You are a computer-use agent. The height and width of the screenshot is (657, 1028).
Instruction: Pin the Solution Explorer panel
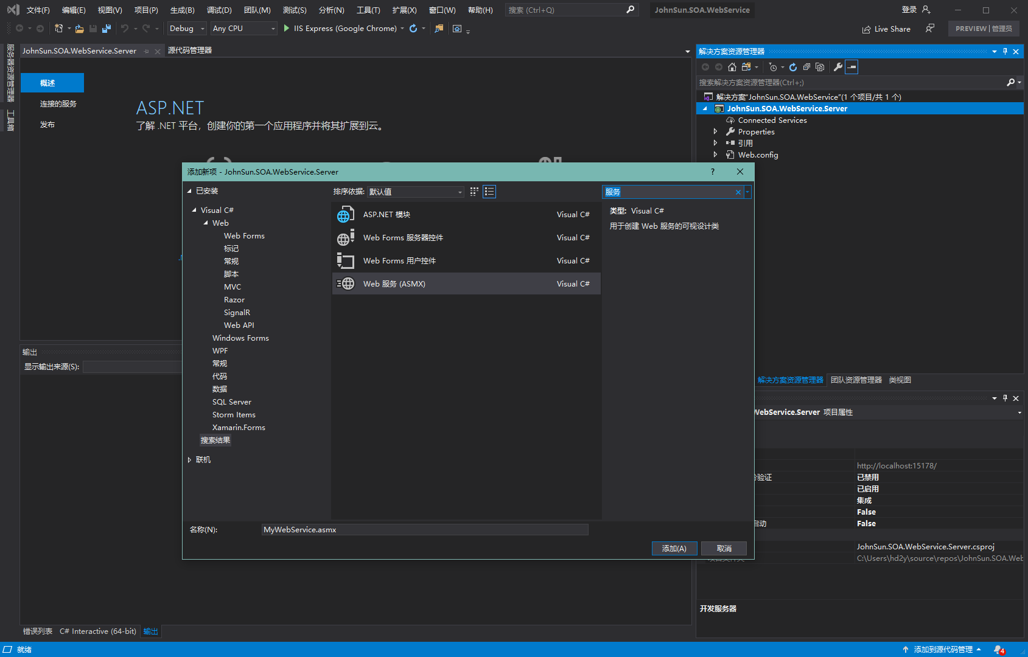(x=1005, y=52)
